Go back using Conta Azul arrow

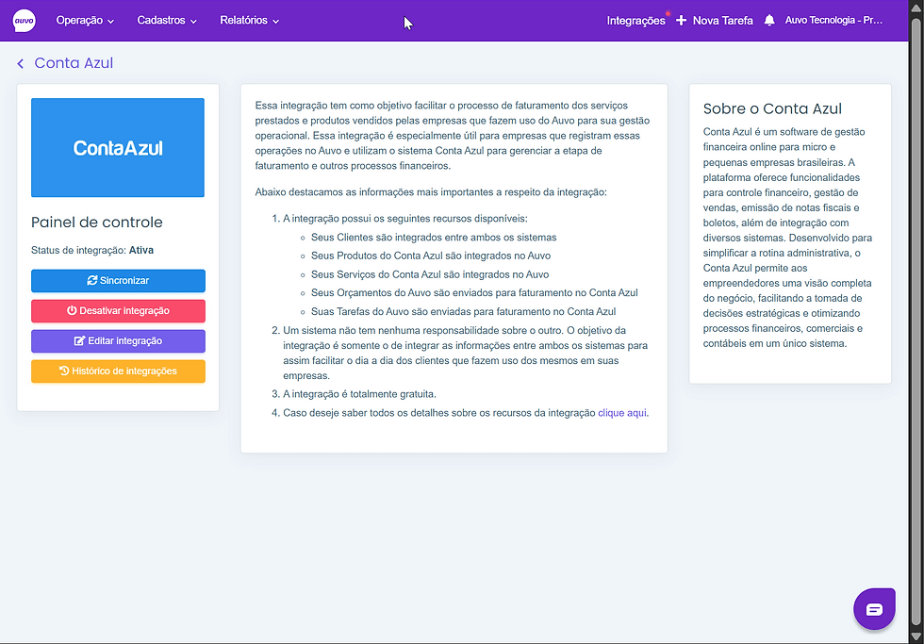[21, 63]
